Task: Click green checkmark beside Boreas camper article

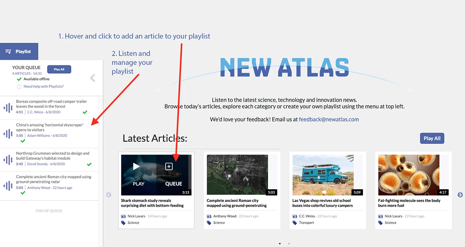Action: [85, 112]
